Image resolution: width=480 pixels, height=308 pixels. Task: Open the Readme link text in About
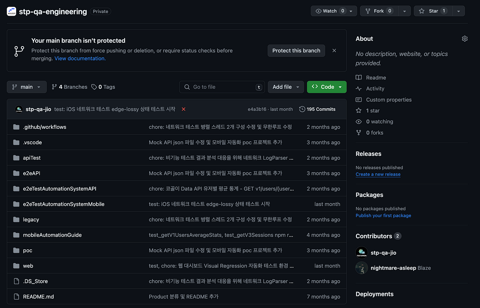tap(376, 77)
